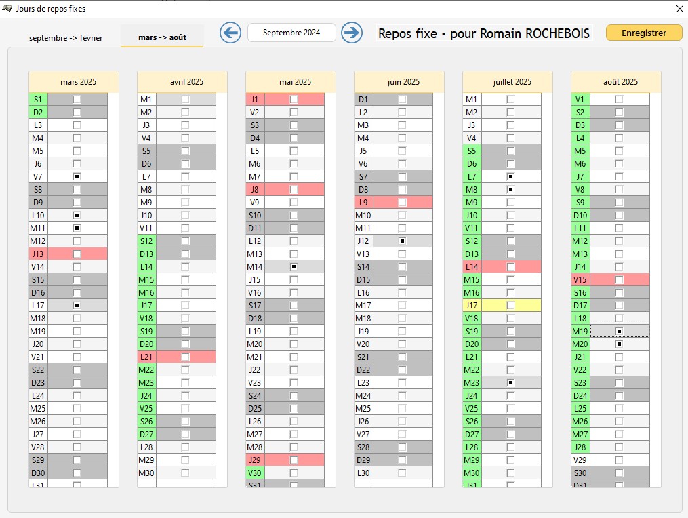688x518 pixels.
Task: Click the app icon in title bar
Action: pos(7,9)
